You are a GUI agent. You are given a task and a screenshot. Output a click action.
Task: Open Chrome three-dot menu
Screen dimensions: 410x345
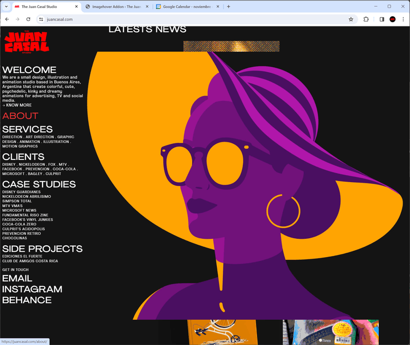403,19
